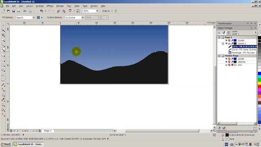Click the Export icon
This screenshot has height=147, width=261.
coord(64,11)
